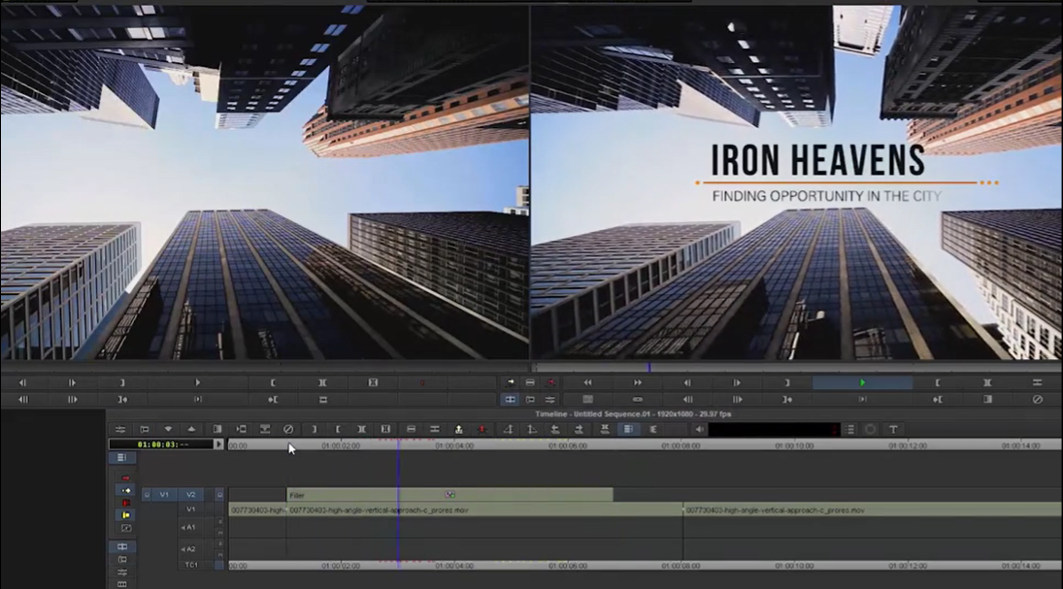Click the Remove Effect icon in timeline toolbar
The height and width of the screenshot is (589, 1063).
288,429
